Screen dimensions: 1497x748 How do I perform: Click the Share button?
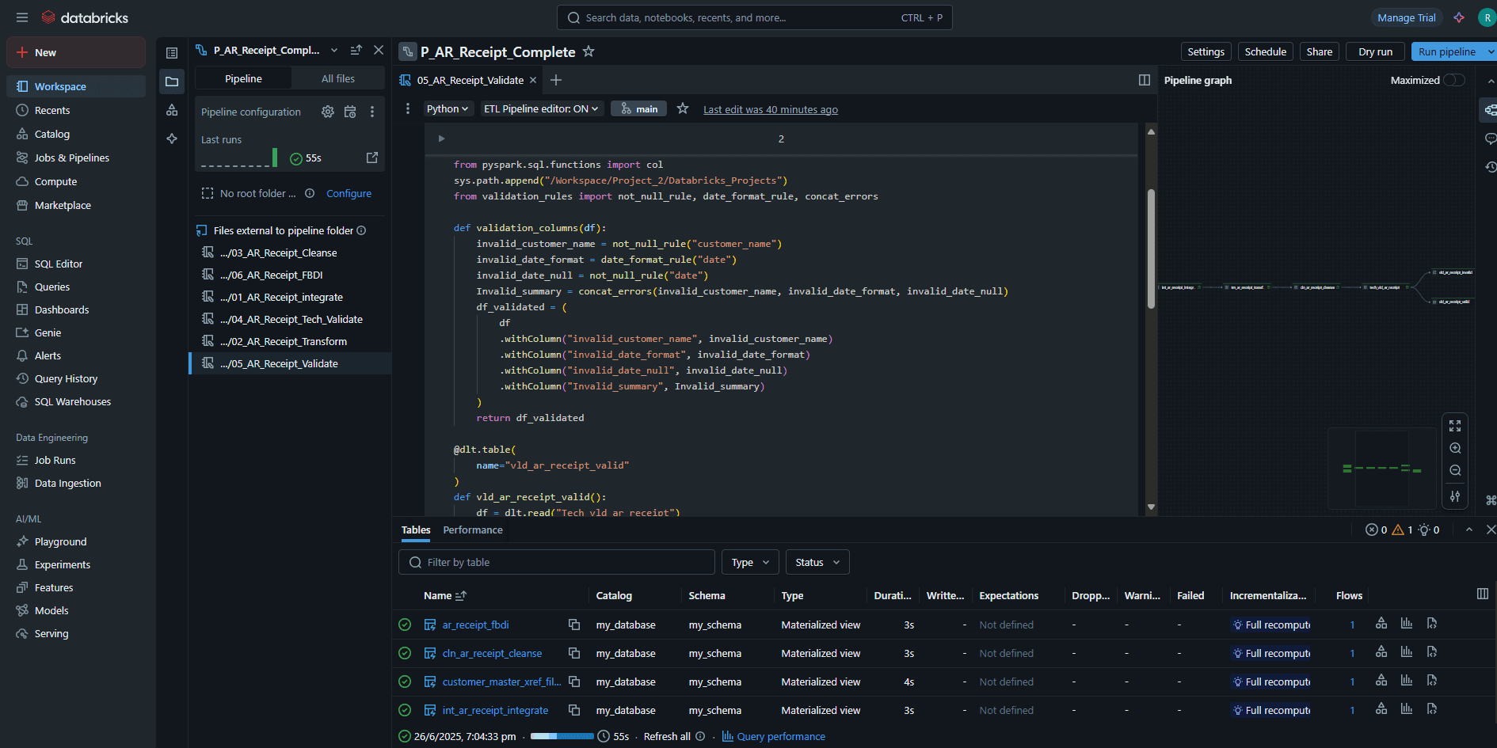click(1319, 51)
